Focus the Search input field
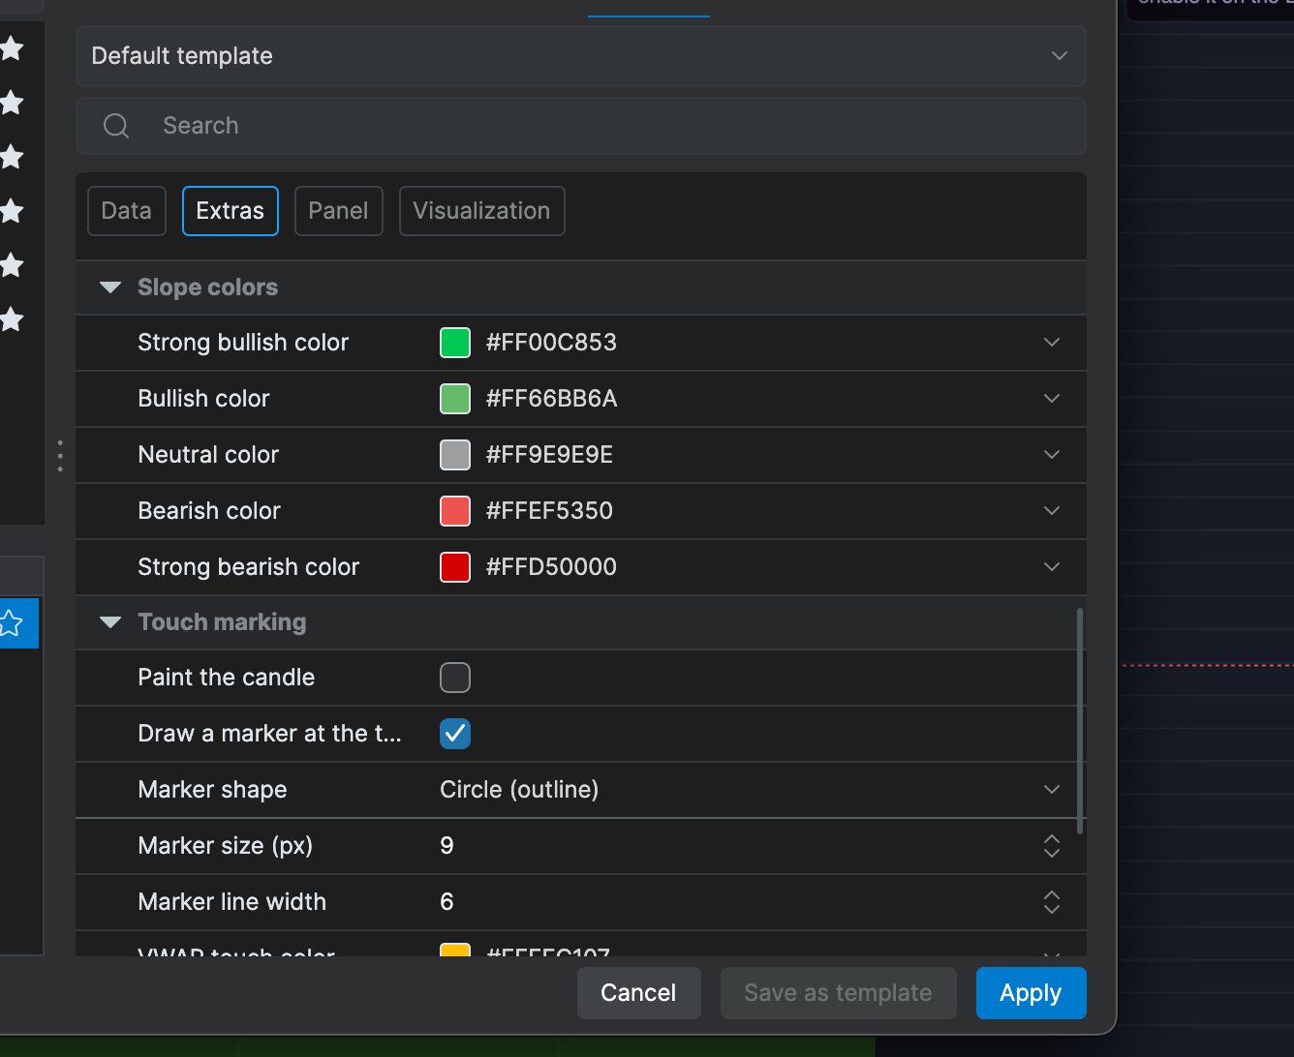The height and width of the screenshot is (1057, 1294). tap(581, 126)
